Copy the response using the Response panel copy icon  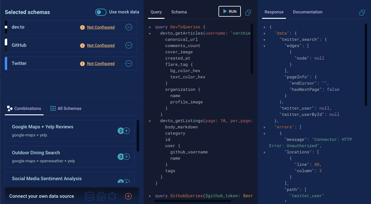coord(362,13)
